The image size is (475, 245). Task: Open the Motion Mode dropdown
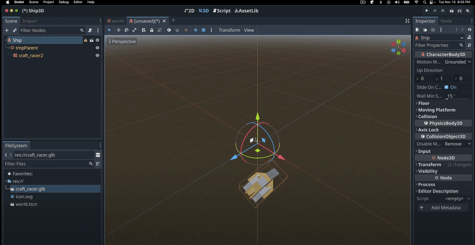457,62
